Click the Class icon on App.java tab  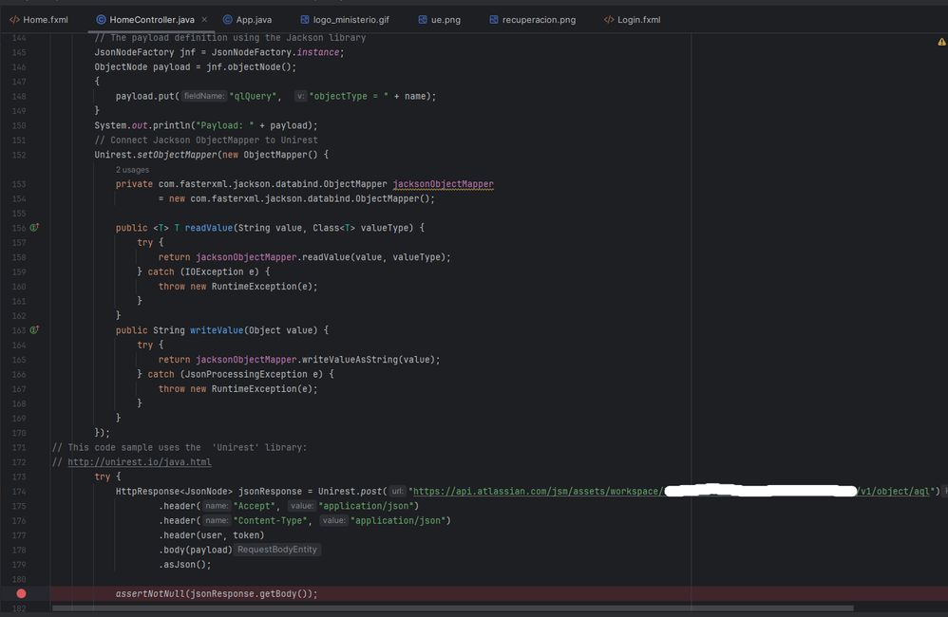click(227, 20)
